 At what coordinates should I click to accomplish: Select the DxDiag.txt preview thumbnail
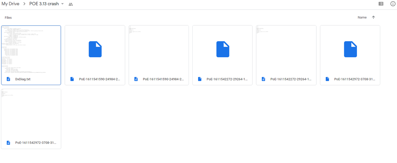click(x=31, y=49)
